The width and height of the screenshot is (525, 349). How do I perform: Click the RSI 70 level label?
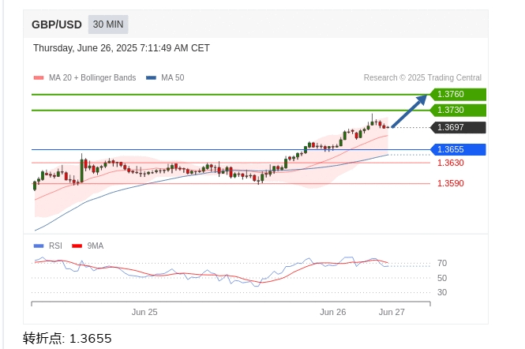[x=442, y=263]
